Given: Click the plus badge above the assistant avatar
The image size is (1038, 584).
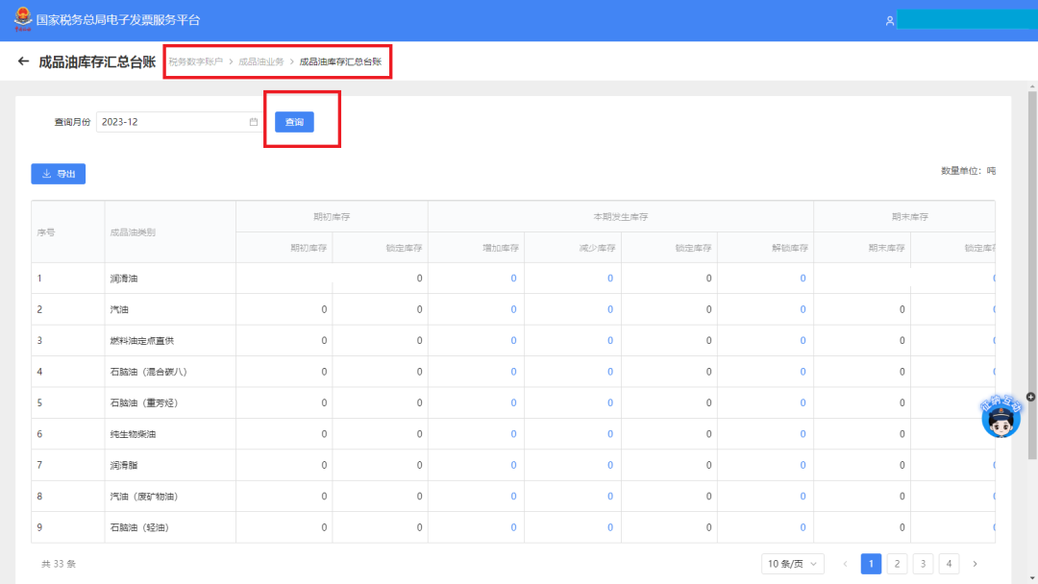Looking at the screenshot, I should pyautogui.click(x=1030, y=397).
